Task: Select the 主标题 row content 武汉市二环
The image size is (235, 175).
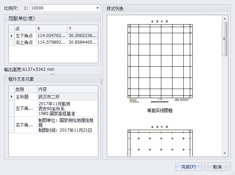Action: [x=67, y=96]
